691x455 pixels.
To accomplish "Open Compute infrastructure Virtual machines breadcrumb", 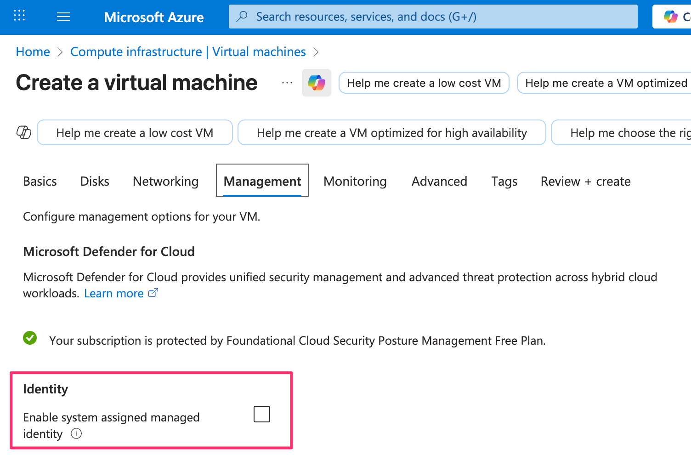I will [x=188, y=51].
